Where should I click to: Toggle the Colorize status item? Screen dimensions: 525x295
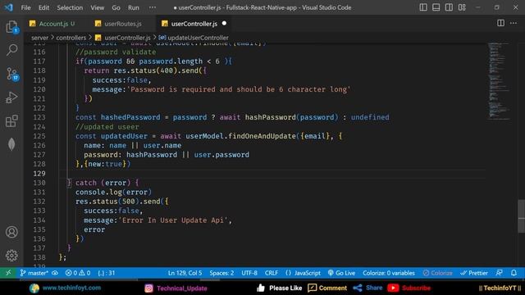tap(437, 273)
